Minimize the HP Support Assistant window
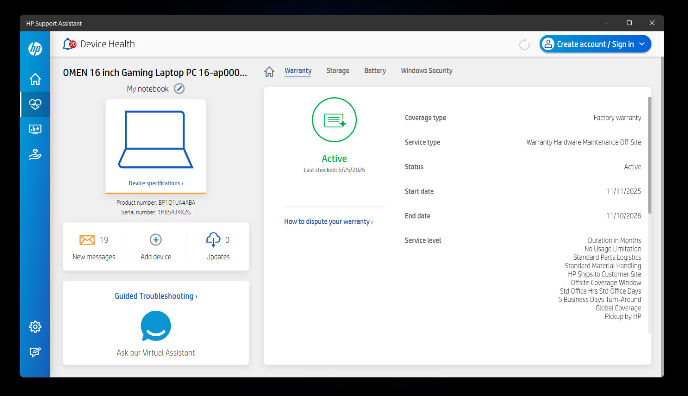The height and width of the screenshot is (396, 688). (x=606, y=23)
